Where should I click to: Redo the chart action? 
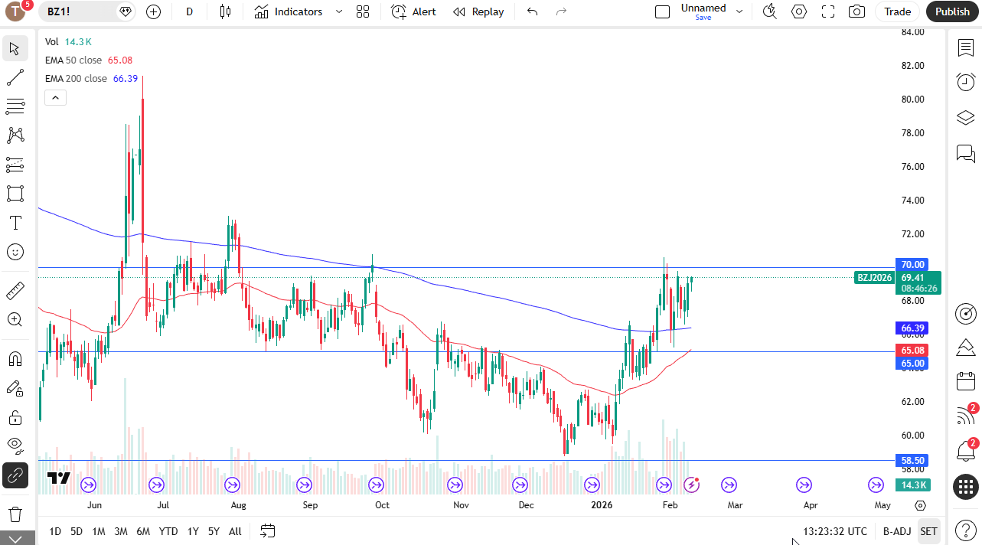point(561,11)
